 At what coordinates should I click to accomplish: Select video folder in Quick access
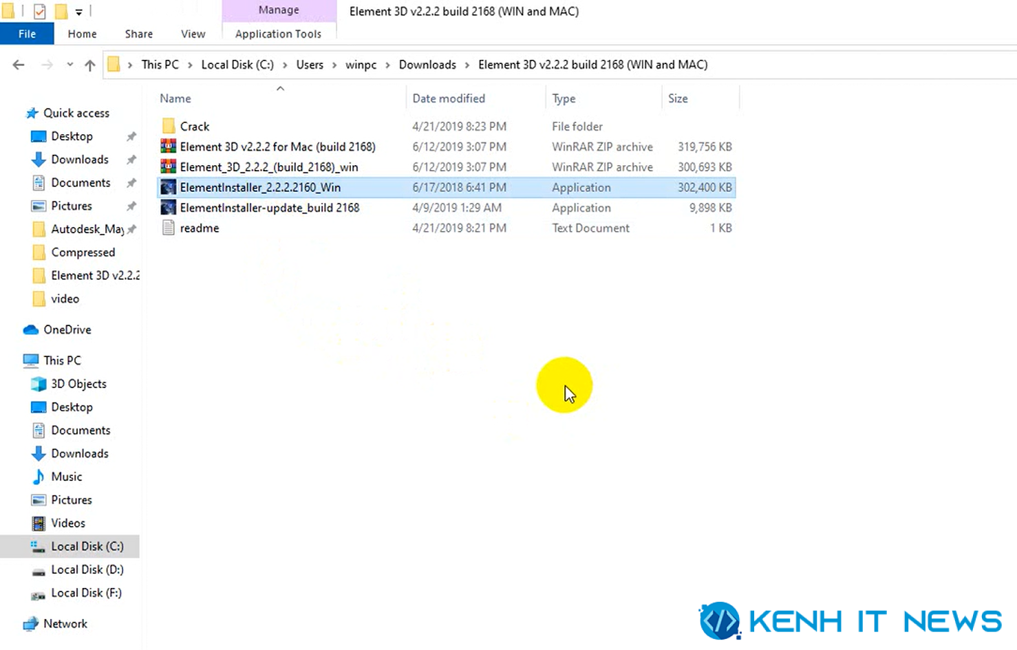tap(65, 299)
